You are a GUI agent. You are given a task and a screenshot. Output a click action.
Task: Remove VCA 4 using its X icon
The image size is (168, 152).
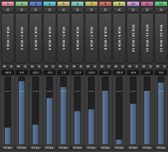[50, 10]
